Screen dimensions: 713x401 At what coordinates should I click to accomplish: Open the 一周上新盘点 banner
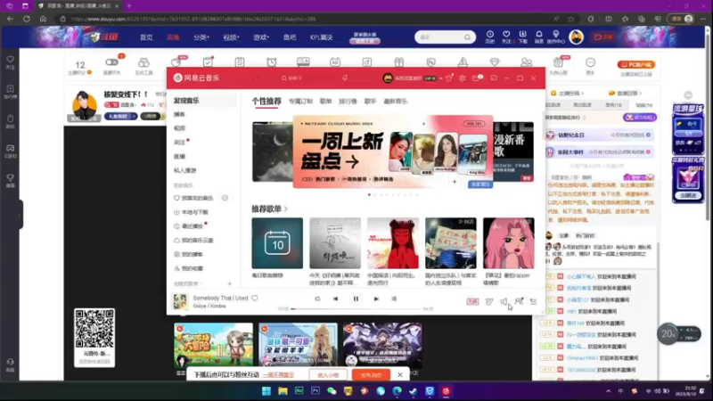(393, 151)
